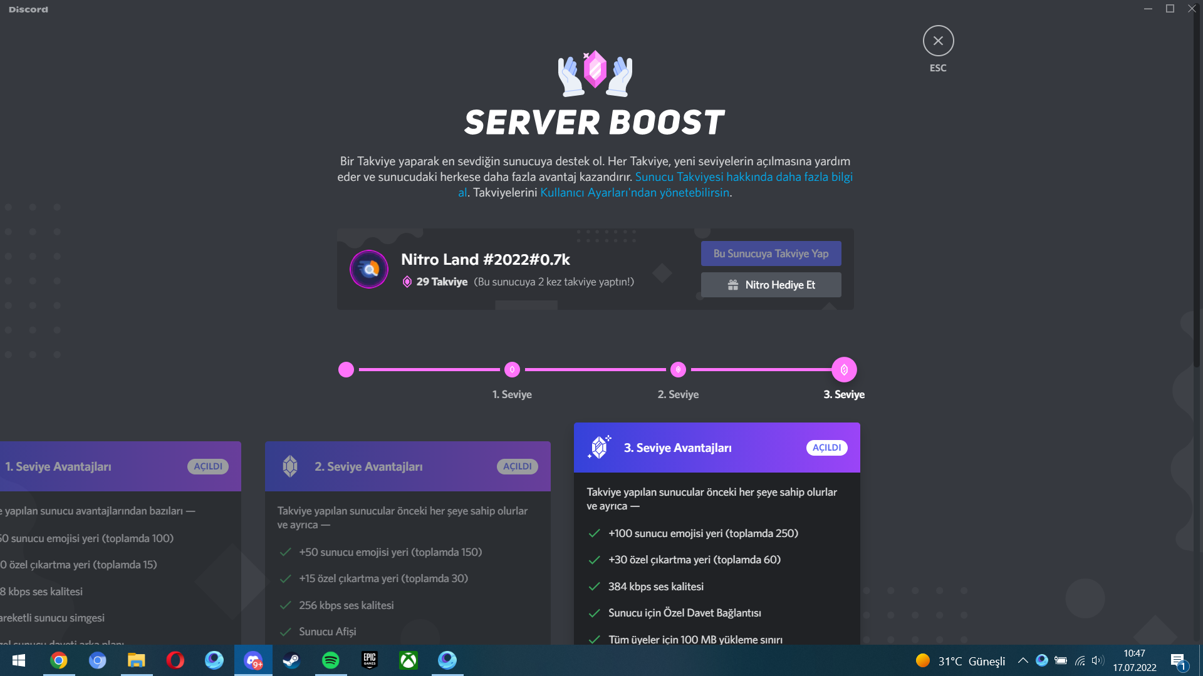Launch Steam from the taskbar
The height and width of the screenshot is (676, 1203).
click(291, 660)
